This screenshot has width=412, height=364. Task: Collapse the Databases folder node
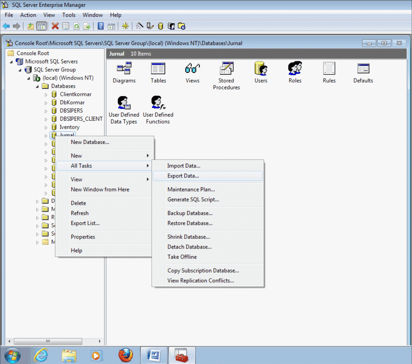(37, 87)
